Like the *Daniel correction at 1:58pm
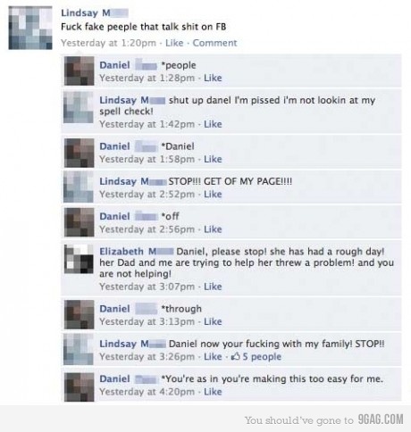411x432 pixels. pyautogui.click(x=213, y=159)
